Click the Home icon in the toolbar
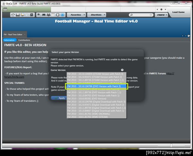Viewport: 193px width, 156px height. tap(13, 15)
